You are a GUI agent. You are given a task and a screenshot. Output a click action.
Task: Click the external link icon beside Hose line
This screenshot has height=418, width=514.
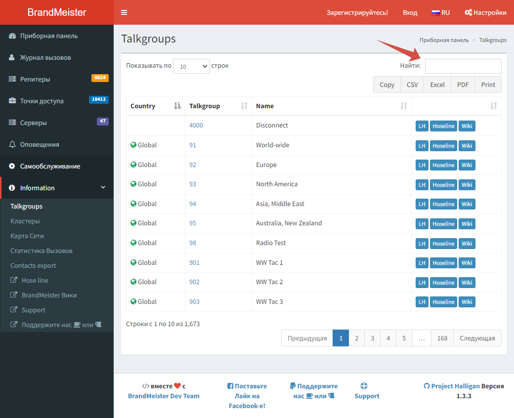[x=14, y=280]
